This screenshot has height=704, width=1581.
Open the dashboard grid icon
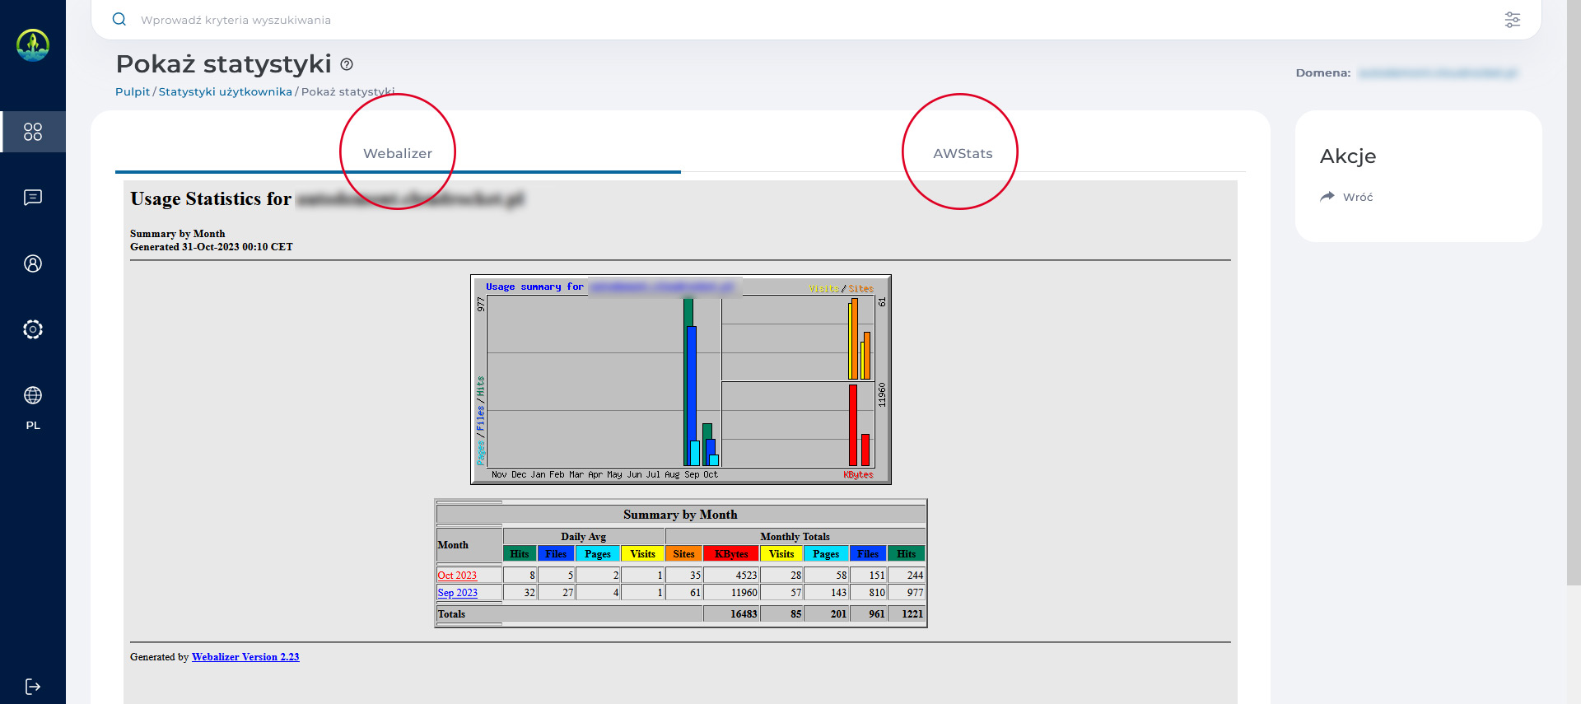[x=33, y=132]
